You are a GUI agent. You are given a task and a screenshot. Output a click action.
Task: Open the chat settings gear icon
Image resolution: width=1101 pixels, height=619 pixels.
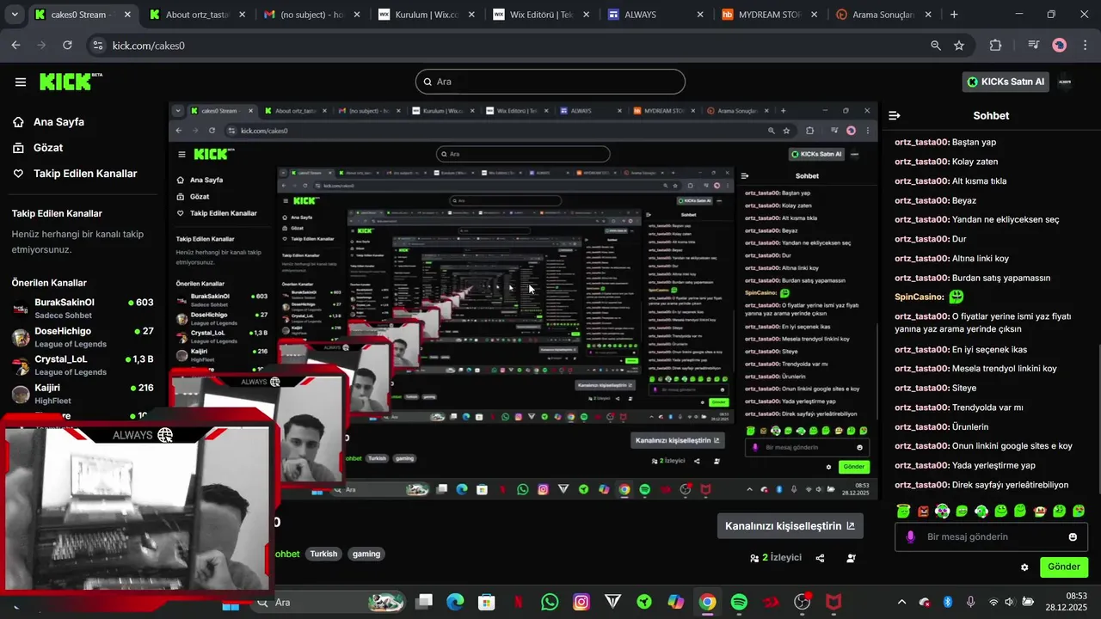click(1024, 567)
